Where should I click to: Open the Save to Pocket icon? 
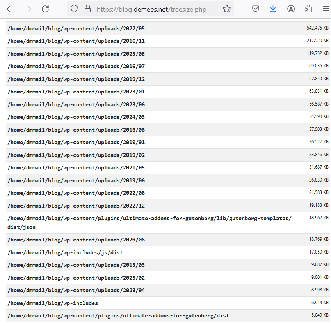(256, 9)
